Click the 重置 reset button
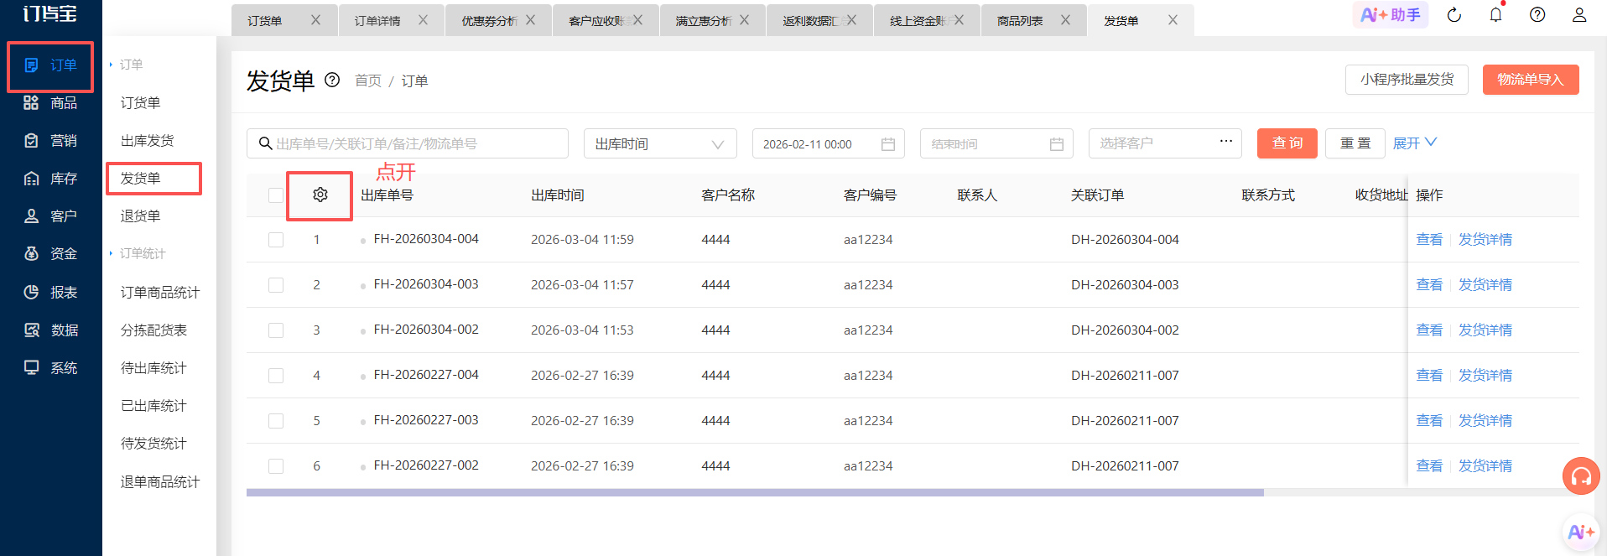The image size is (1607, 556). click(x=1355, y=143)
